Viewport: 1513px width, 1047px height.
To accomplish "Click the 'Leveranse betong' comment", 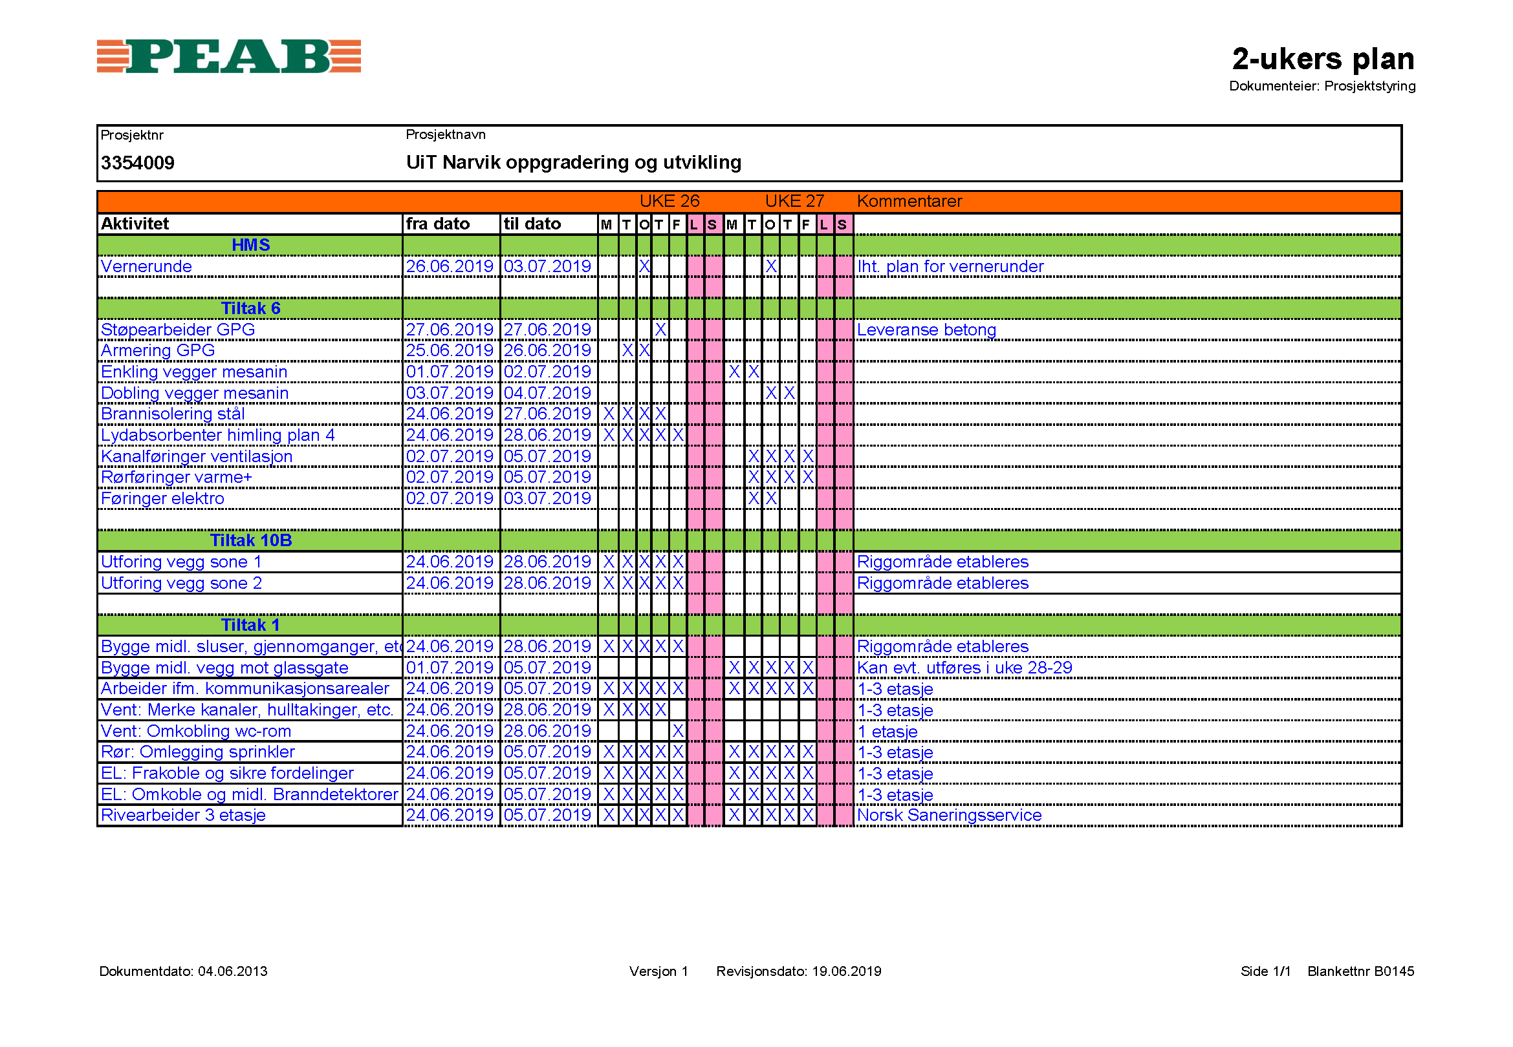I will click(926, 330).
